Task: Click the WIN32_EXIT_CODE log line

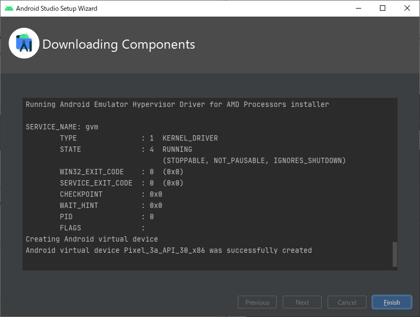Action: tap(121, 172)
